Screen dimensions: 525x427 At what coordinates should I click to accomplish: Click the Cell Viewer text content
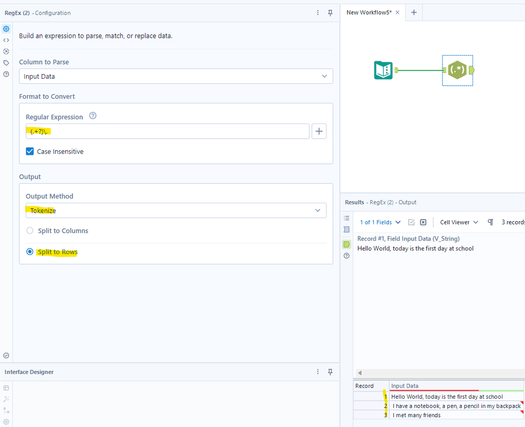coord(415,248)
